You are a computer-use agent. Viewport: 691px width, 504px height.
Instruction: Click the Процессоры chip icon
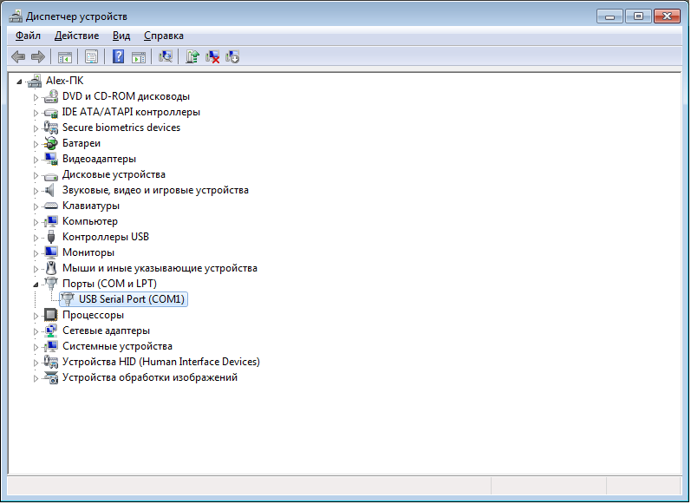click(51, 315)
